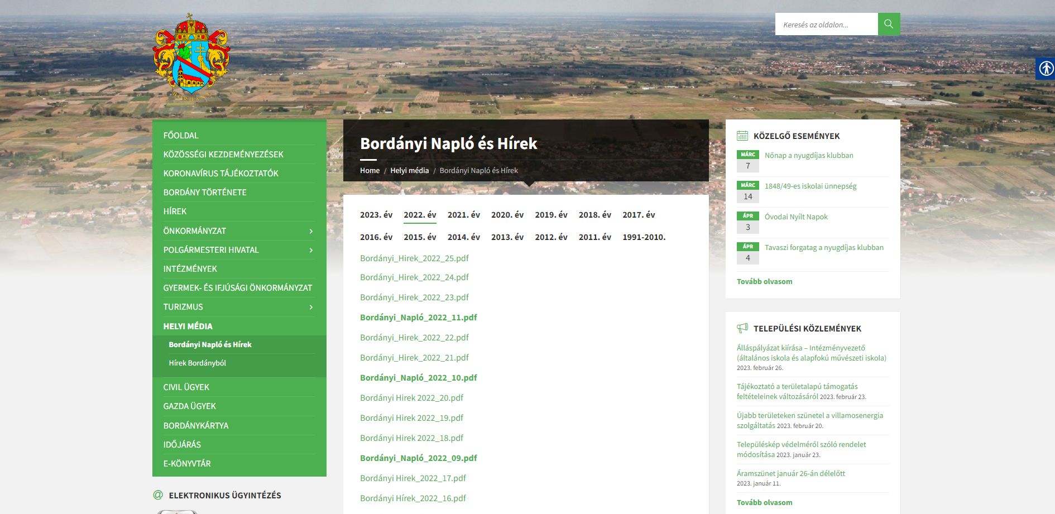
Task: Open the Nőnap a nyugdíjas klubban event
Action: (809, 155)
